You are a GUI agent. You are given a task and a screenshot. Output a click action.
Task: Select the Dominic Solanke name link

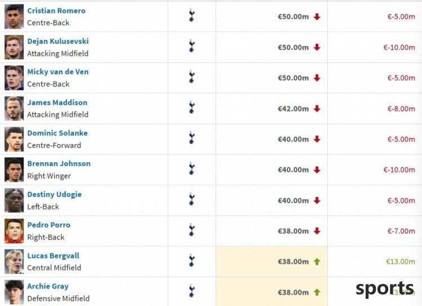click(57, 133)
